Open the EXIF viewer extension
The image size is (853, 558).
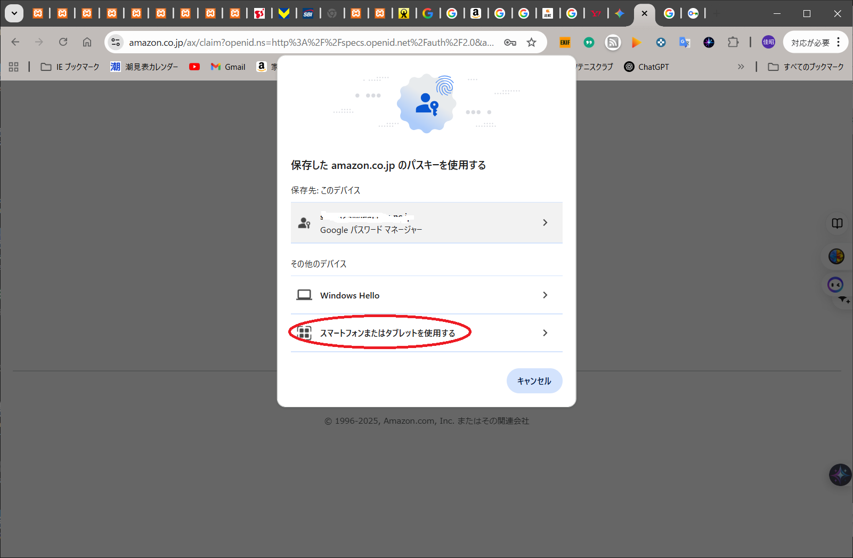[565, 43]
